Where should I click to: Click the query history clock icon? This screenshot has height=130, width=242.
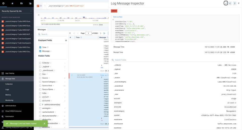pyautogui.click(x=41, y=6)
